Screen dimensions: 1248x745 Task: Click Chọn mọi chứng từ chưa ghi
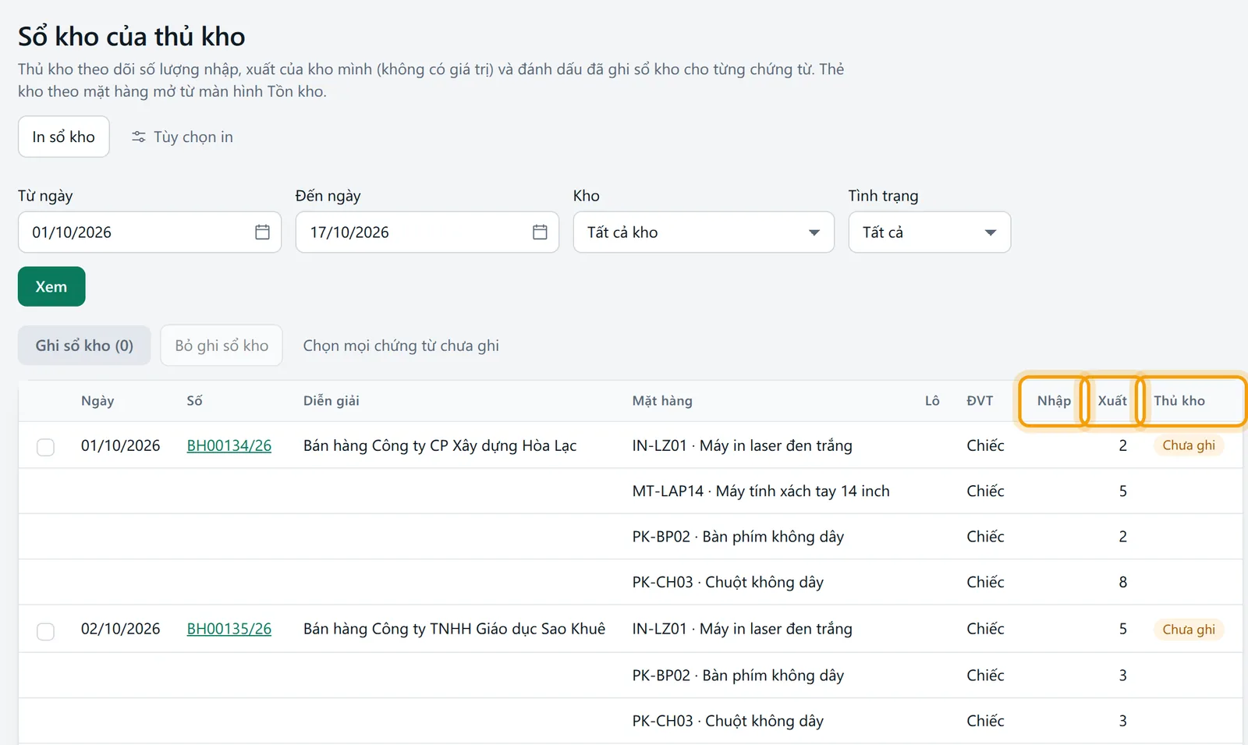tap(401, 346)
